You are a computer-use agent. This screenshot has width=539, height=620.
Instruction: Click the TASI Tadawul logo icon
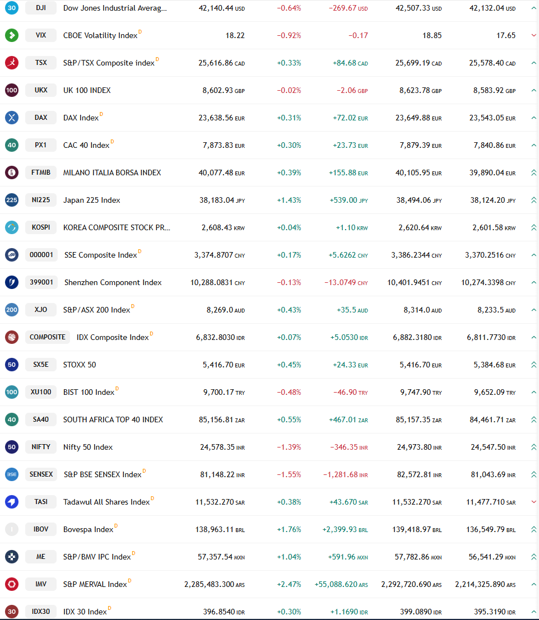click(12, 502)
